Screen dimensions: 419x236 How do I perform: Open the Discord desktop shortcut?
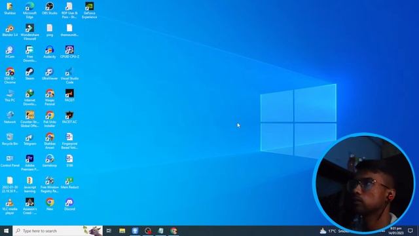click(x=69, y=205)
